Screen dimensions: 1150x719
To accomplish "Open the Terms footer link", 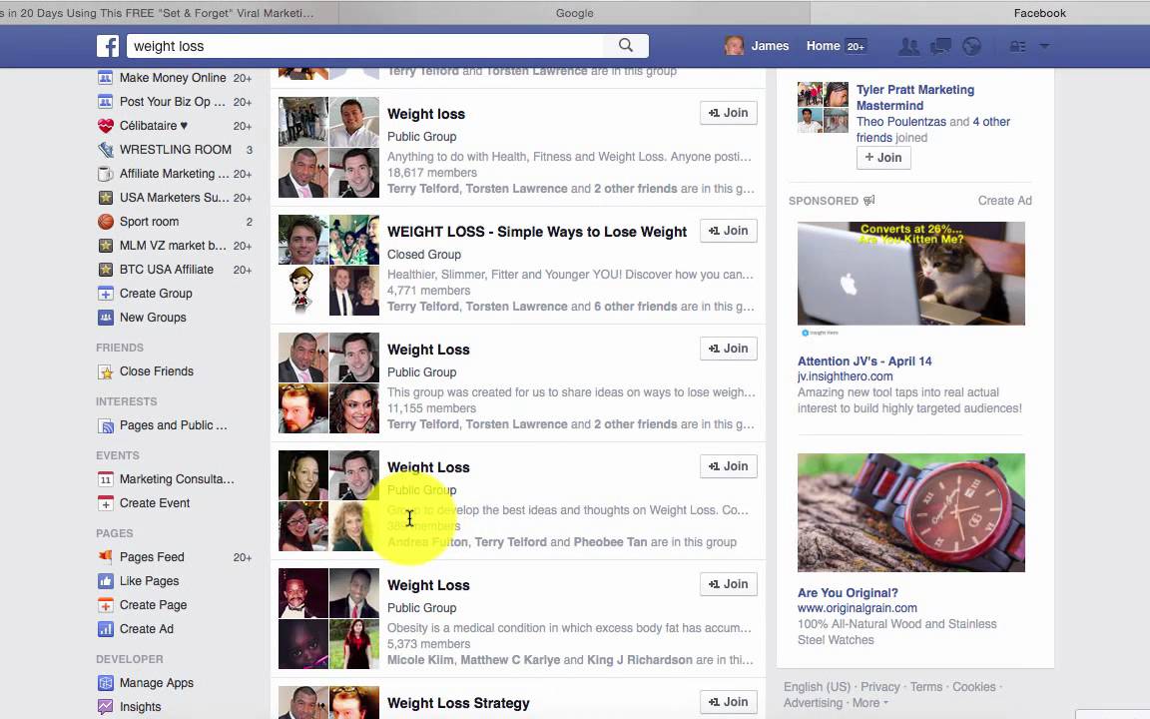I will pos(926,687).
